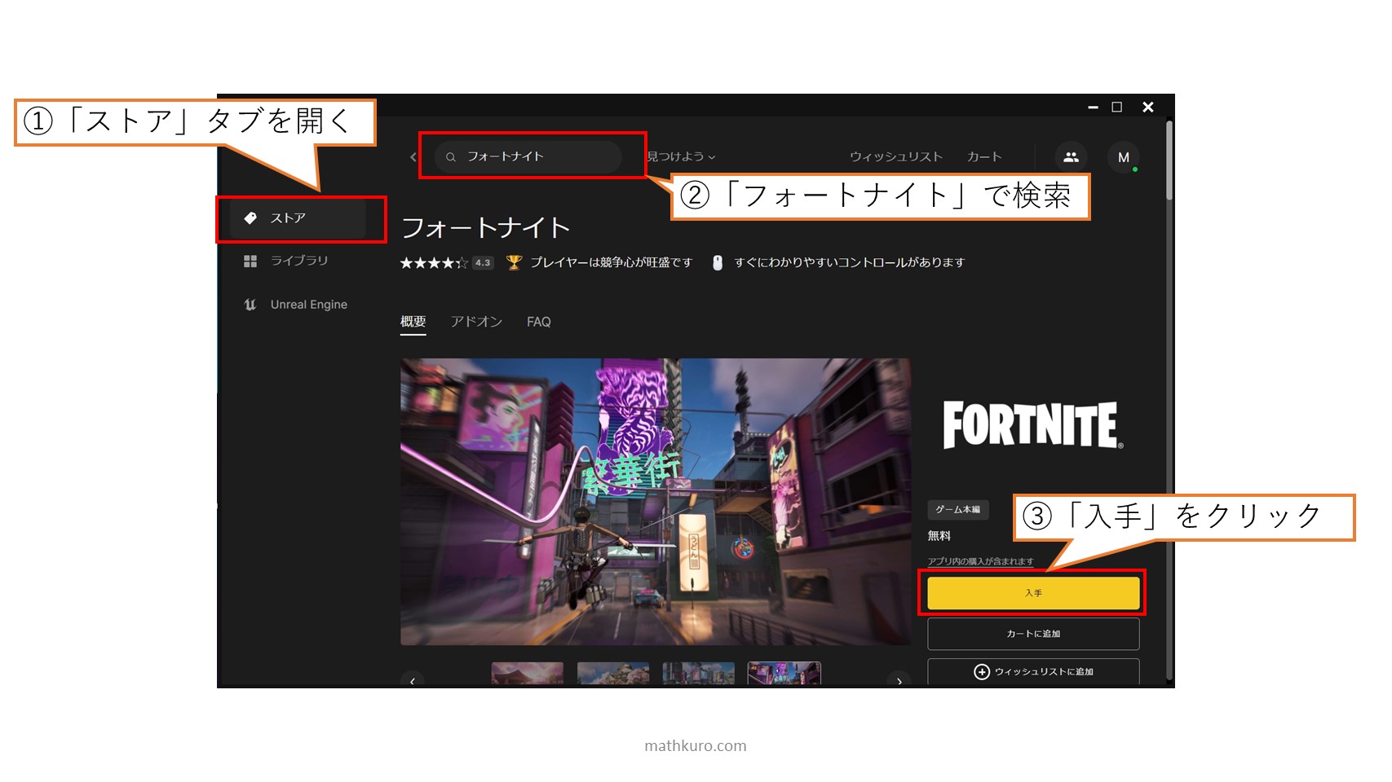The image size is (1392, 782).
Task: Click the 4.3 rating badge
Action: pos(483,262)
